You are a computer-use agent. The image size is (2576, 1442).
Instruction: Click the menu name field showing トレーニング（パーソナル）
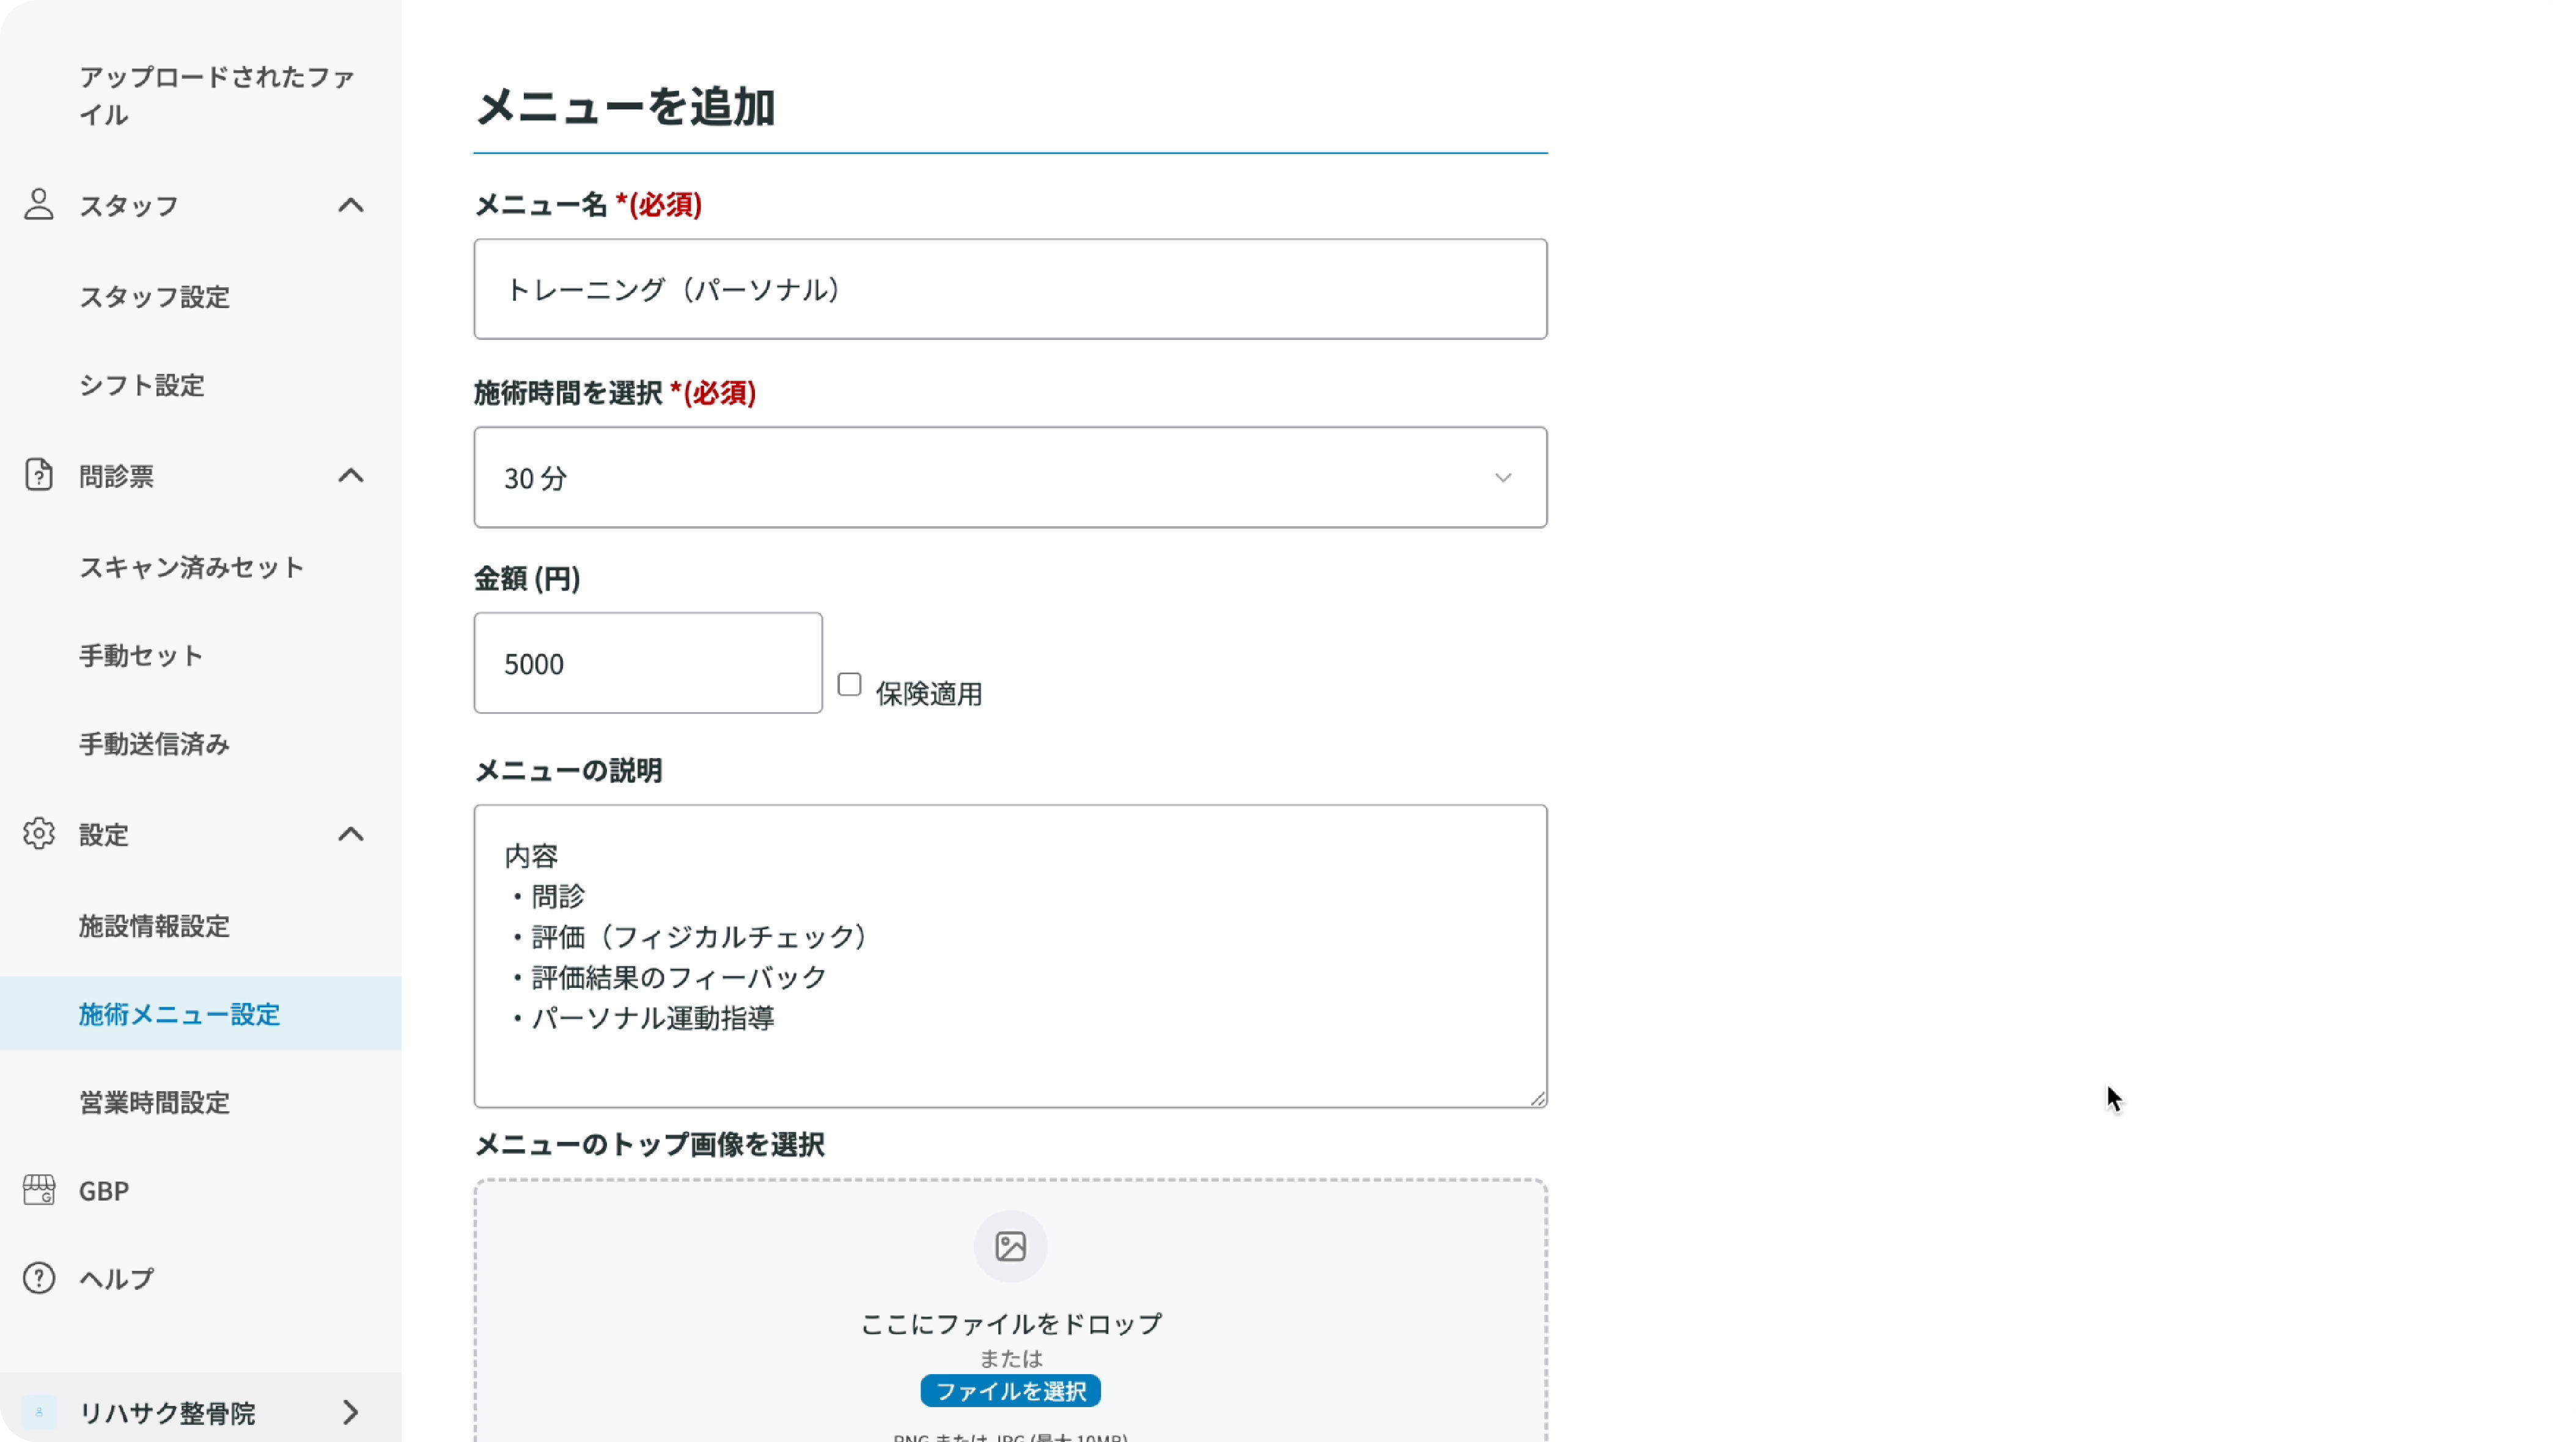point(1010,289)
